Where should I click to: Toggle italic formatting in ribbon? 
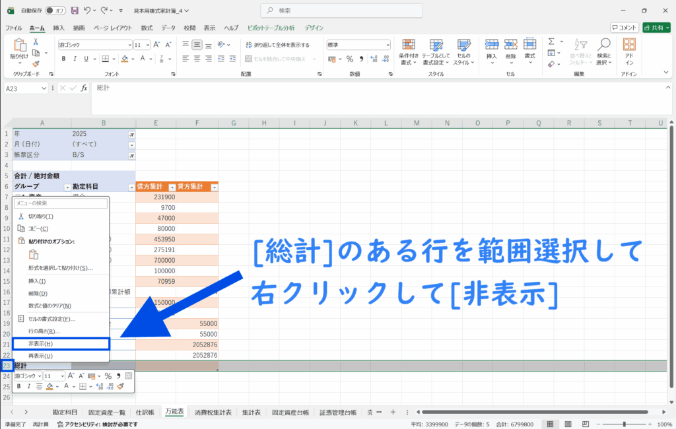pos(75,59)
